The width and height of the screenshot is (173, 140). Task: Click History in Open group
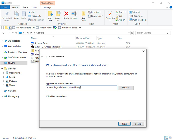121,20
